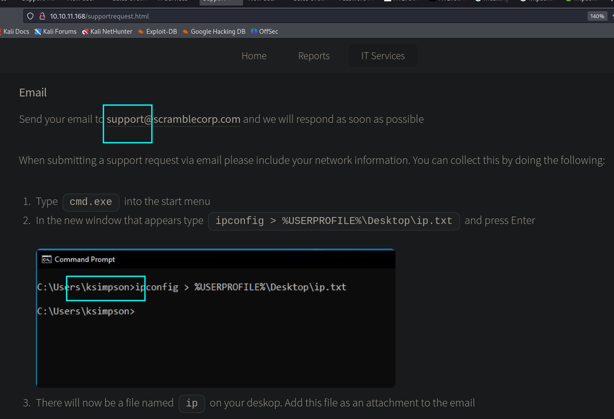The image size is (614, 419).
Task: Click the insecure connection padlock icon
Action: [x=42, y=16]
